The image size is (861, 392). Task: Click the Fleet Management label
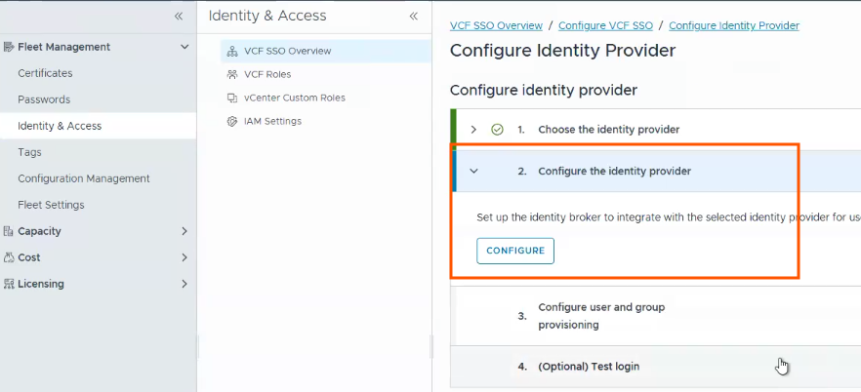coord(63,47)
